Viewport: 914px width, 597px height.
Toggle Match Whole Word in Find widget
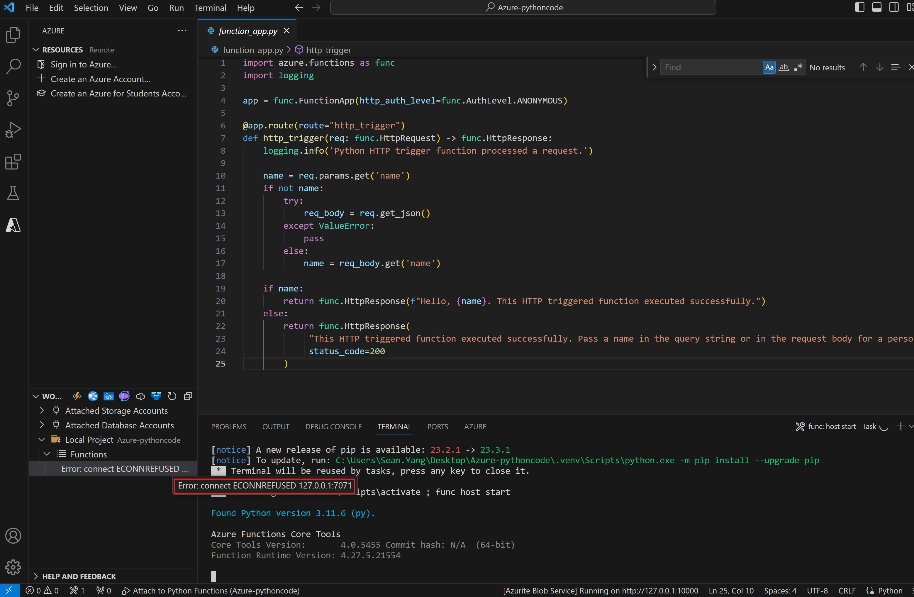point(784,67)
